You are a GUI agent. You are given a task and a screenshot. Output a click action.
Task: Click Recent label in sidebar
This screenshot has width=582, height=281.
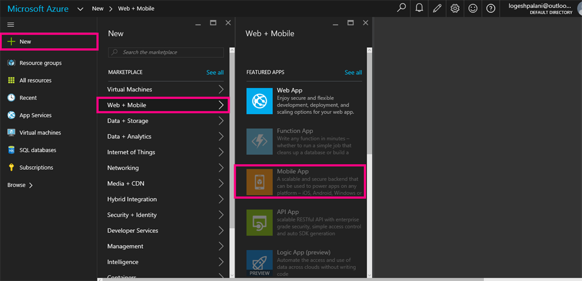click(x=28, y=98)
